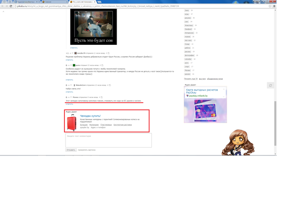Go back with the browser back arrow
This screenshot has height=221, width=295.
click(2, 6)
